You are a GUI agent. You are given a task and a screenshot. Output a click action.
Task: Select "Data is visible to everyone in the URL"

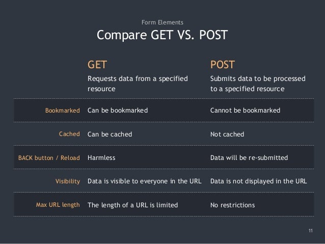pos(145,181)
